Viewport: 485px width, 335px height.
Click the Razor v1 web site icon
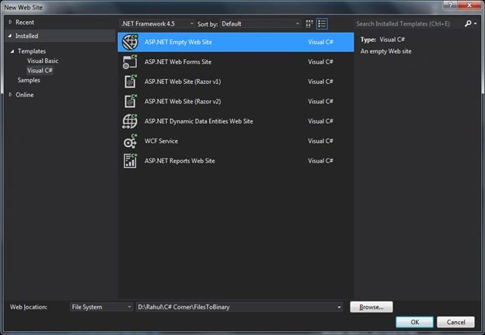pyautogui.click(x=130, y=82)
